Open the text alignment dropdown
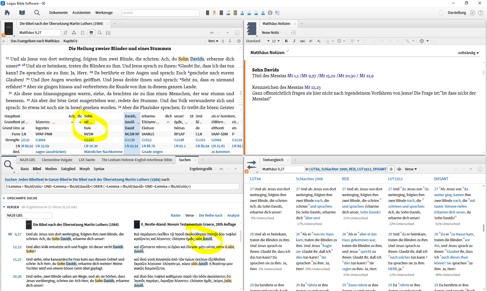This screenshot has height=291, width=487. pos(355,41)
